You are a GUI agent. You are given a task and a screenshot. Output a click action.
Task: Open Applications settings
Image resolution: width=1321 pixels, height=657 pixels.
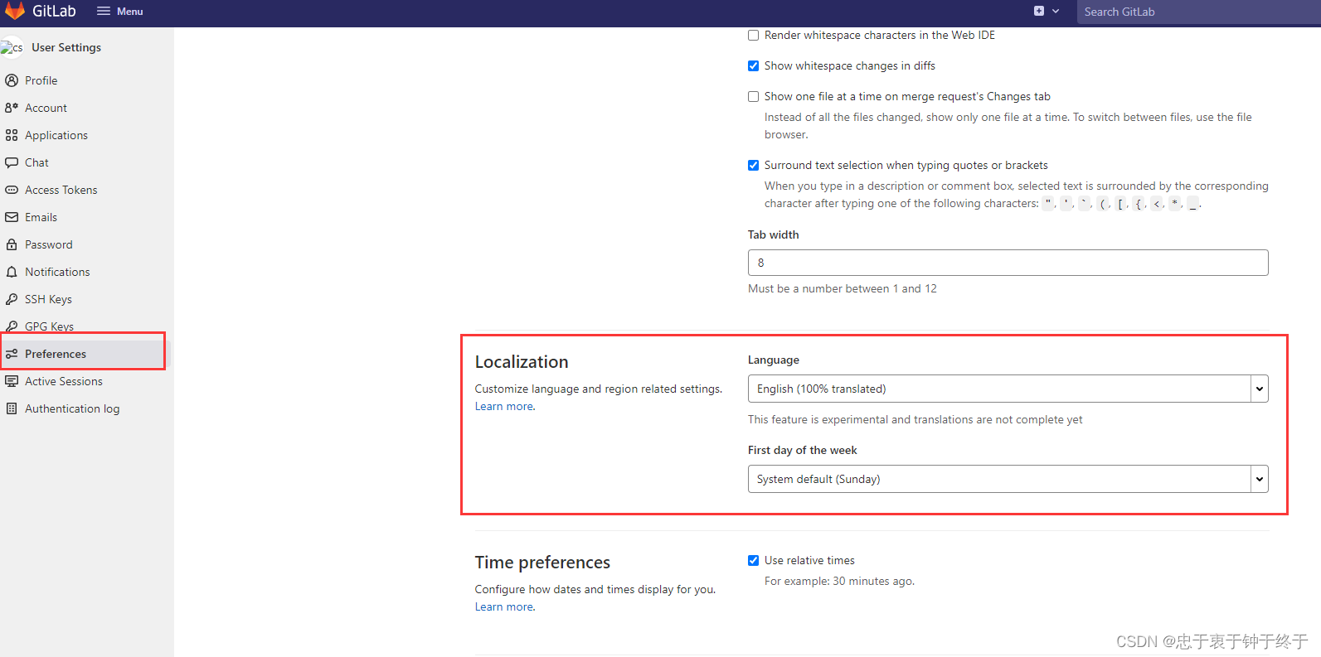click(56, 135)
